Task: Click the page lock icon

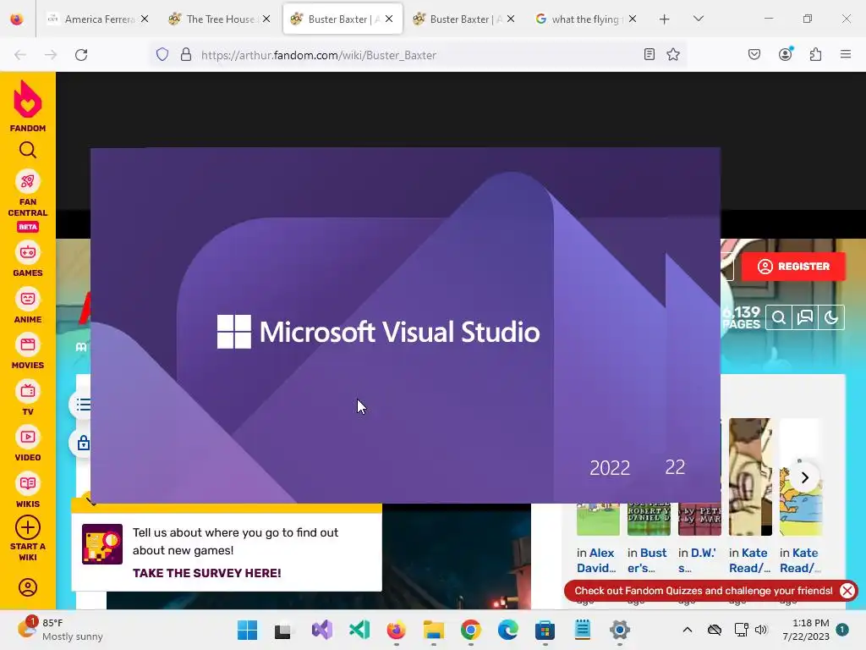Action: coord(83,443)
